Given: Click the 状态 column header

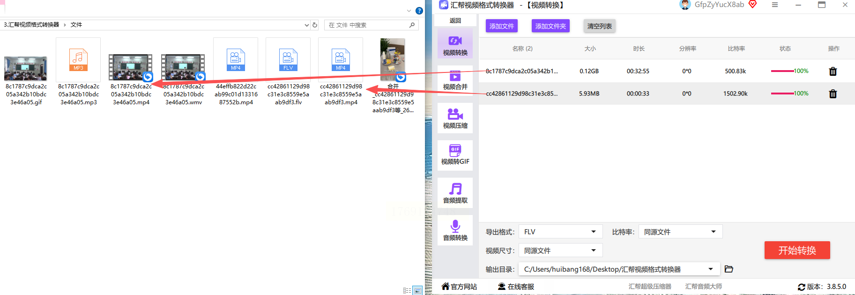Looking at the screenshot, I should click(x=785, y=49).
